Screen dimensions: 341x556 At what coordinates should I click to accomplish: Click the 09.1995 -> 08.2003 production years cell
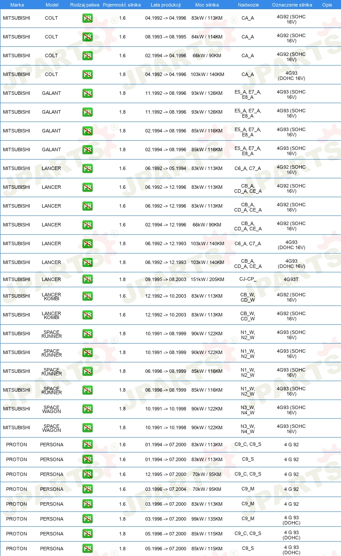166,279
